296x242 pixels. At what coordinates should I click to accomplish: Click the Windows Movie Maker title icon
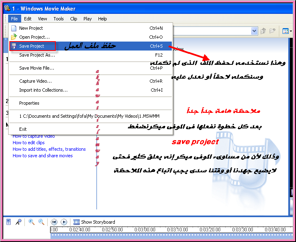[7, 8]
